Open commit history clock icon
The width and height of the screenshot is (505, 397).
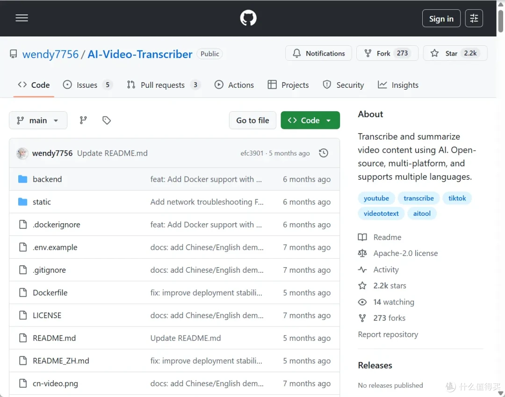pyautogui.click(x=324, y=153)
